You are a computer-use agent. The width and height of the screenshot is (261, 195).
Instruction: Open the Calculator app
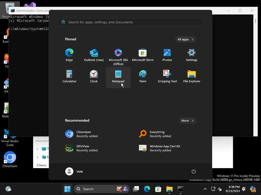[69, 76]
